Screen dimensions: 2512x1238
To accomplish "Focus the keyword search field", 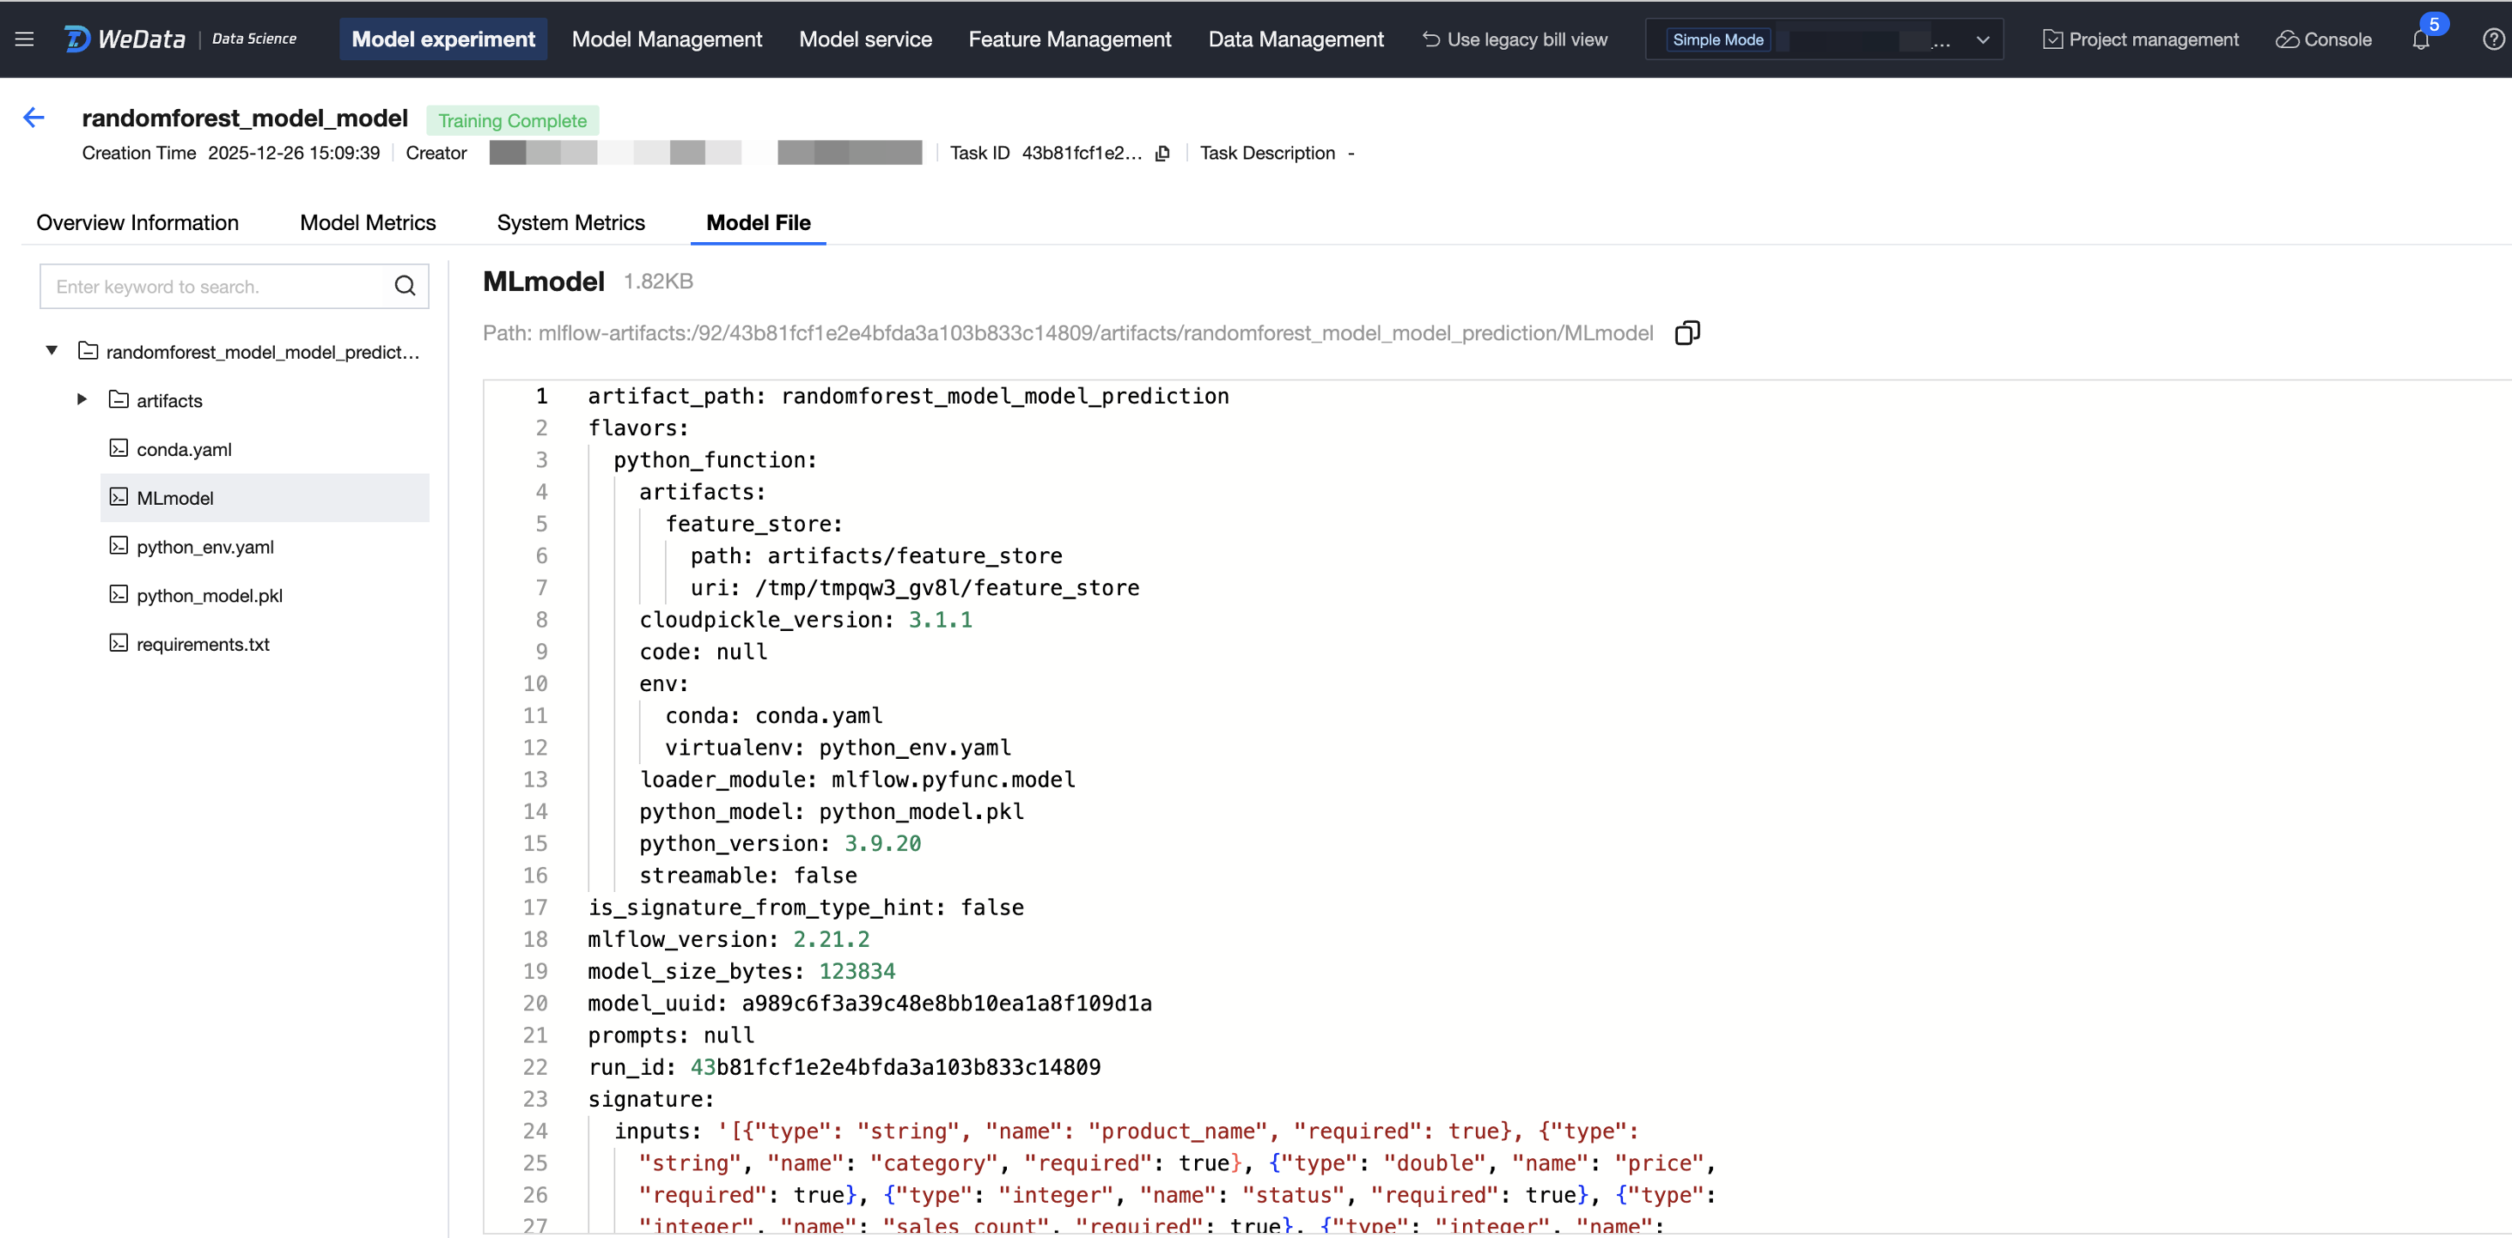I will coord(215,287).
